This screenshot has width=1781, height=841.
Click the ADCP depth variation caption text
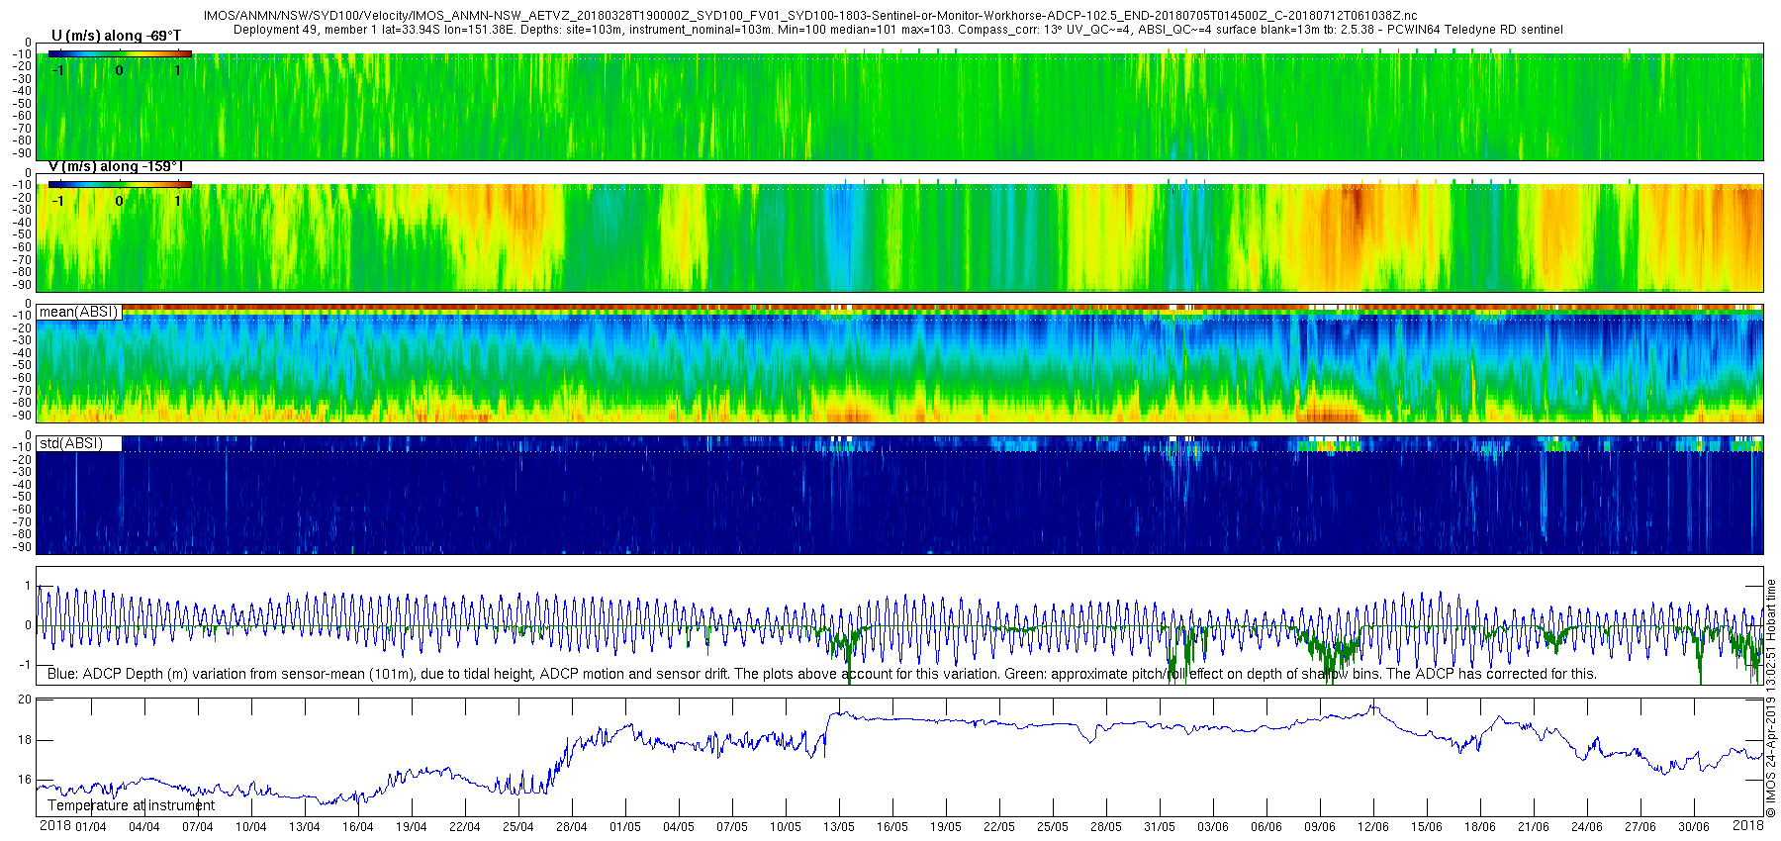(821, 674)
